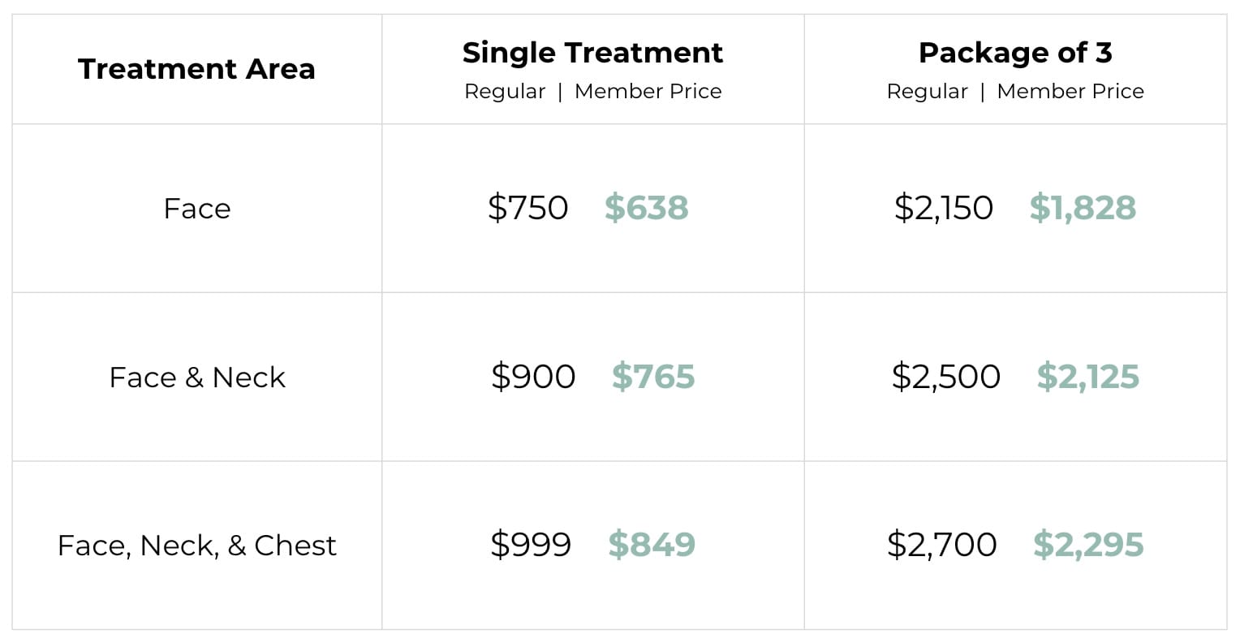Click the $1,828 member package price

pos(1083,208)
